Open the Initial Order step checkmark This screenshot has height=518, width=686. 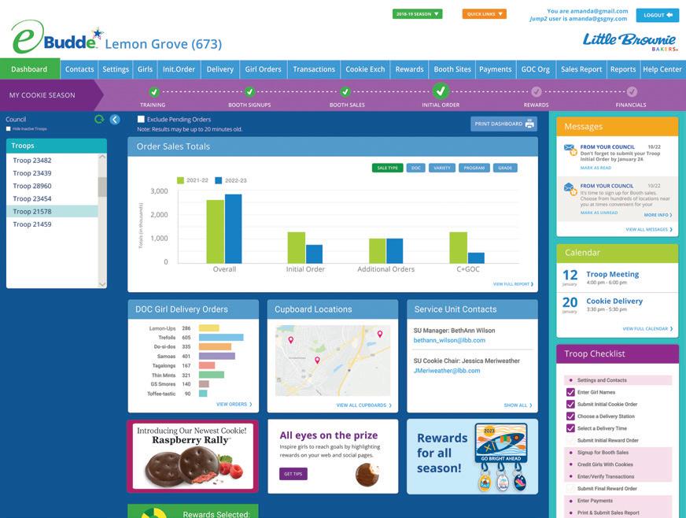(x=441, y=91)
